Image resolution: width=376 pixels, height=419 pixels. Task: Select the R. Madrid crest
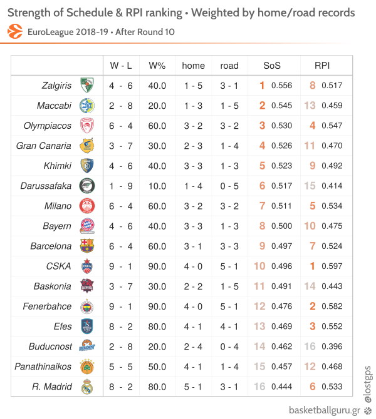click(87, 386)
